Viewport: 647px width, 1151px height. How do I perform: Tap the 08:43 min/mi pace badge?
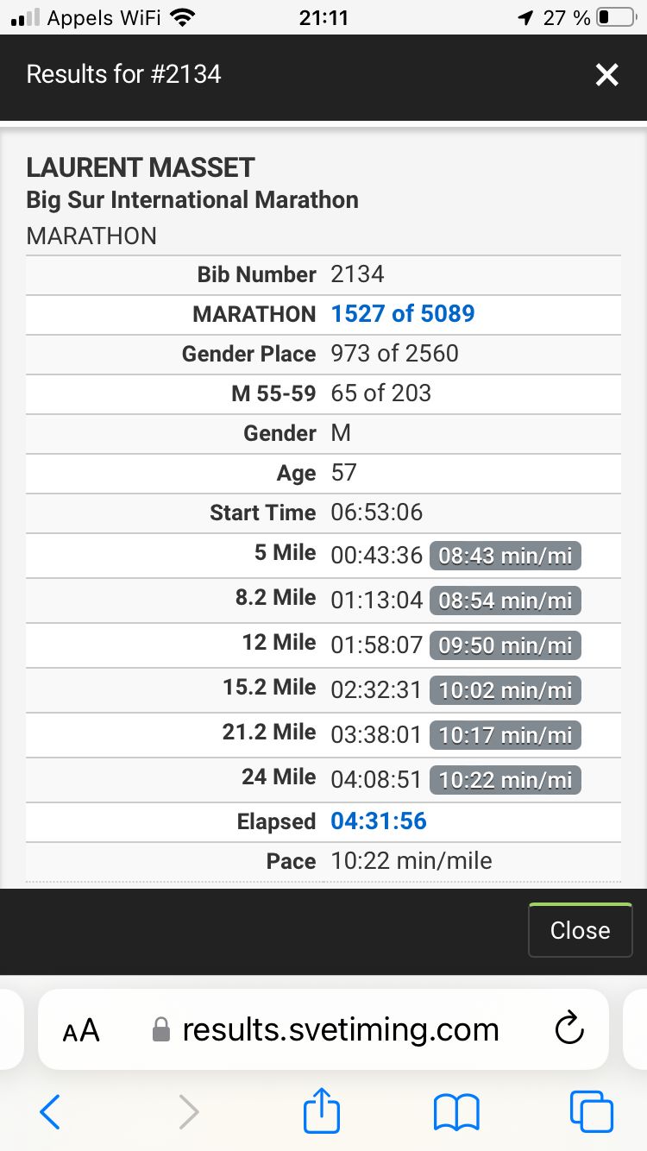pos(505,556)
